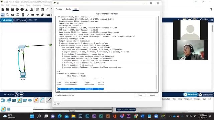Open a file with the folder icon
The height and width of the screenshot is (120, 214).
(x=7, y=9)
